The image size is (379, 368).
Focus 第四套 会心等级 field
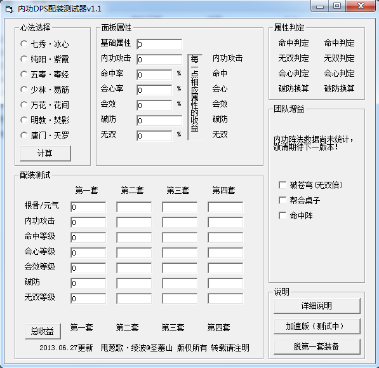(225, 253)
